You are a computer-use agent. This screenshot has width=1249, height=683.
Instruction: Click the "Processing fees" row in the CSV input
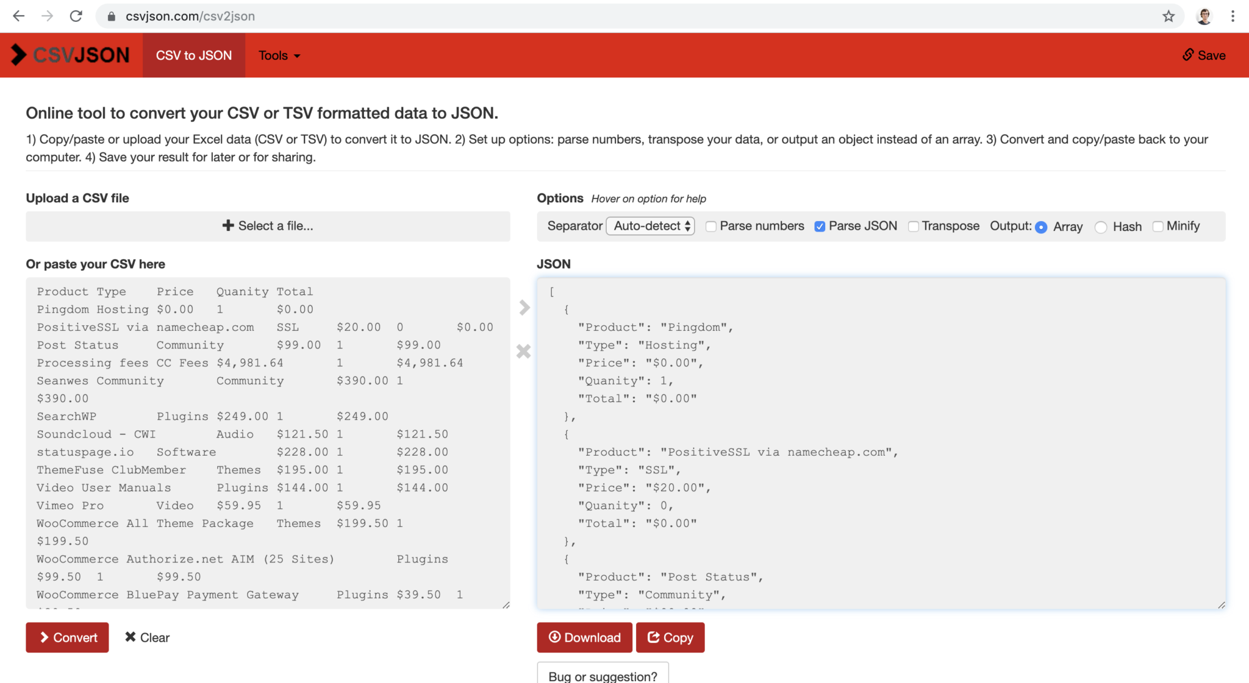pyautogui.click(x=249, y=363)
